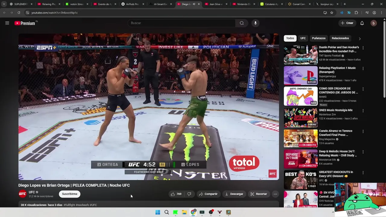Screen dimensions: 386x217
Task: Click the Suscribirme button
Action: click(70, 194)
